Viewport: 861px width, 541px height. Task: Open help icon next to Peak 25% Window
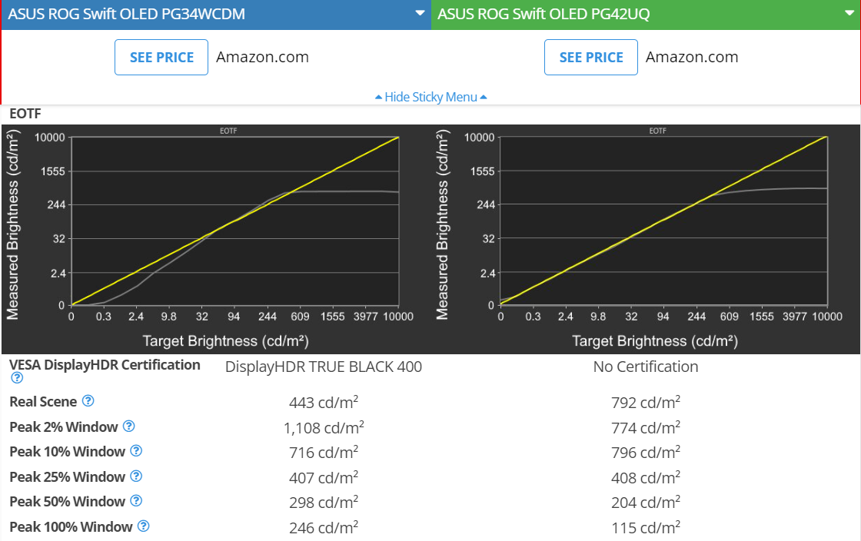(136, 476)
